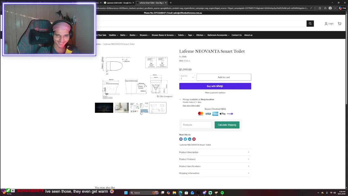Open the shopping cart icon
Image resolution: width=348 pixels, height=196 pixels.
tap(340, 23)
